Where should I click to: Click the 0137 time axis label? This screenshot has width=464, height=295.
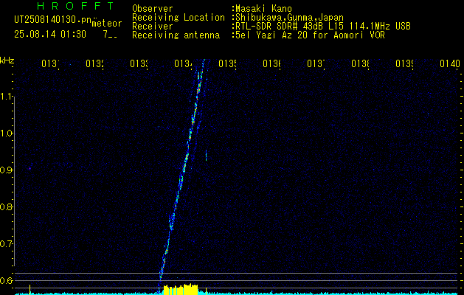pyautogui.click(x=316, y=63)
